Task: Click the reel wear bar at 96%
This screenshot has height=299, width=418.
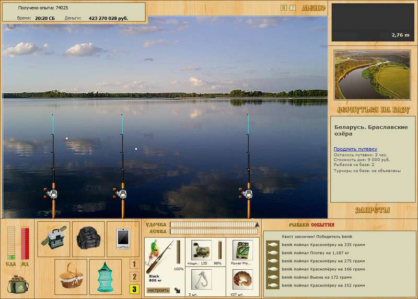Action: [220, 250]
